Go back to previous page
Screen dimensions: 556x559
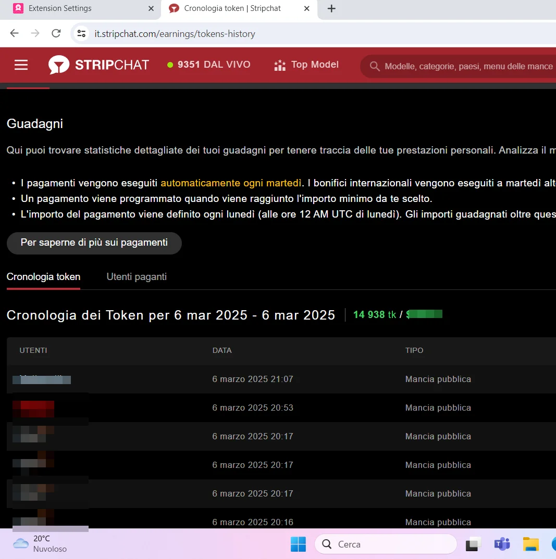[14, 34]
